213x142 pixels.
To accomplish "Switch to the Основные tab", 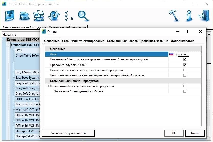I will pyautogui.click(x=52, y=41).
